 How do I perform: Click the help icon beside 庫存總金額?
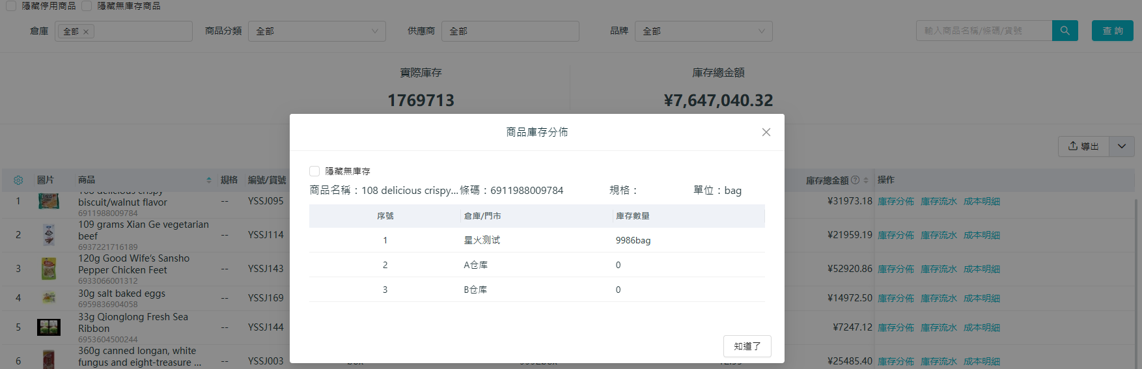click(856, 180)
